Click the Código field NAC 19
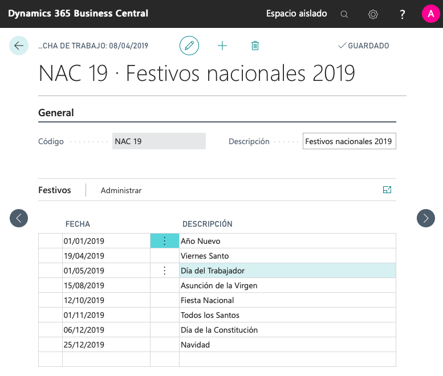The width and height of the screenshot is (443, 376). click(158, 141)
